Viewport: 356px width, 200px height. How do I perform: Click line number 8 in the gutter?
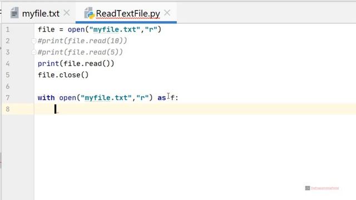(x=8, y=109)
